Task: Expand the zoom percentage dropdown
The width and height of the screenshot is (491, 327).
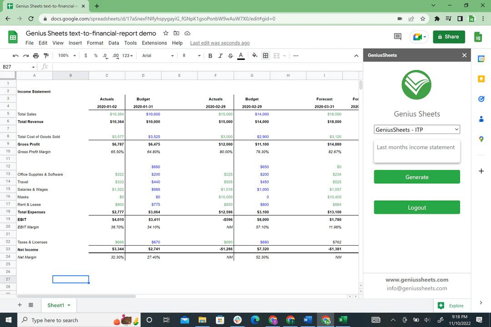Action: [66, 55]
